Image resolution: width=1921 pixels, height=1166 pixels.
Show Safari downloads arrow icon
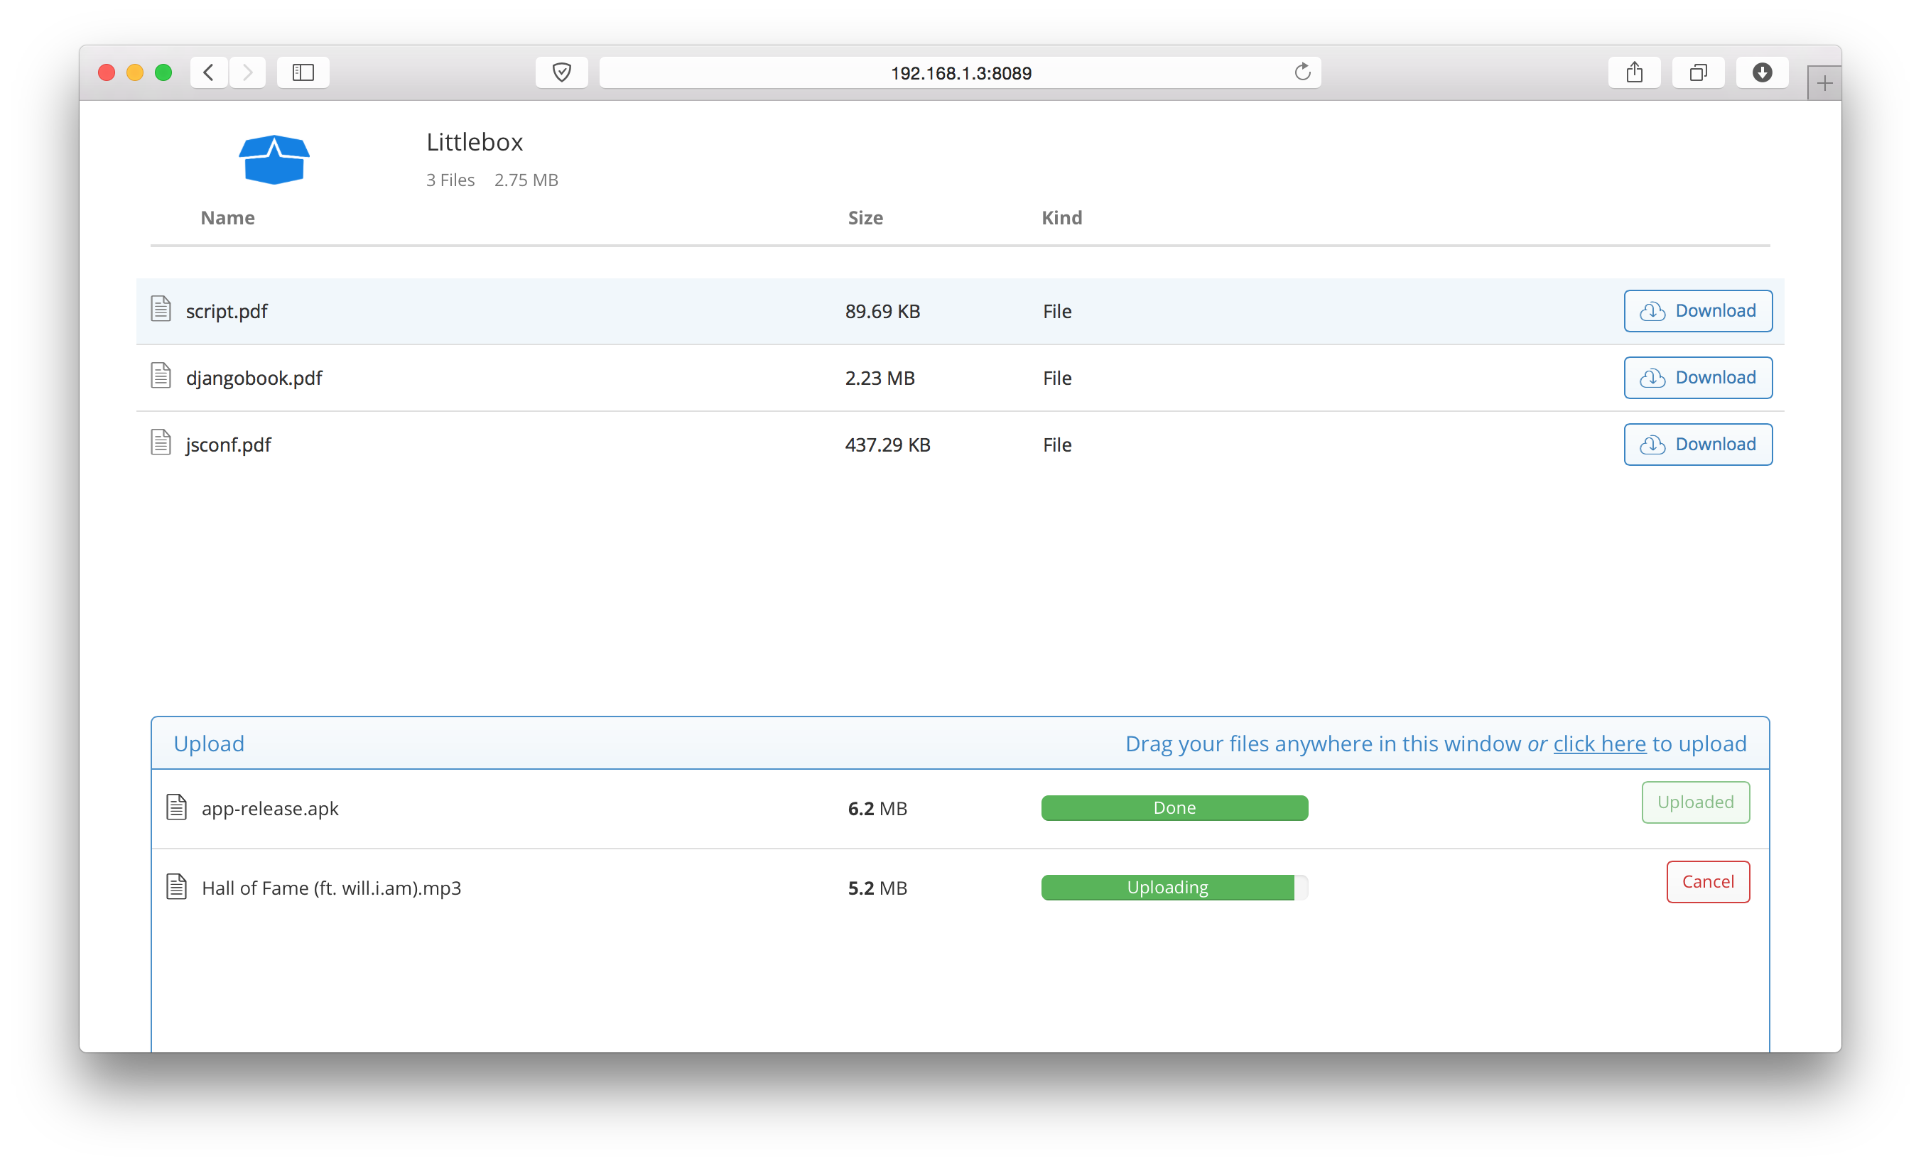tap(1762, 72)
